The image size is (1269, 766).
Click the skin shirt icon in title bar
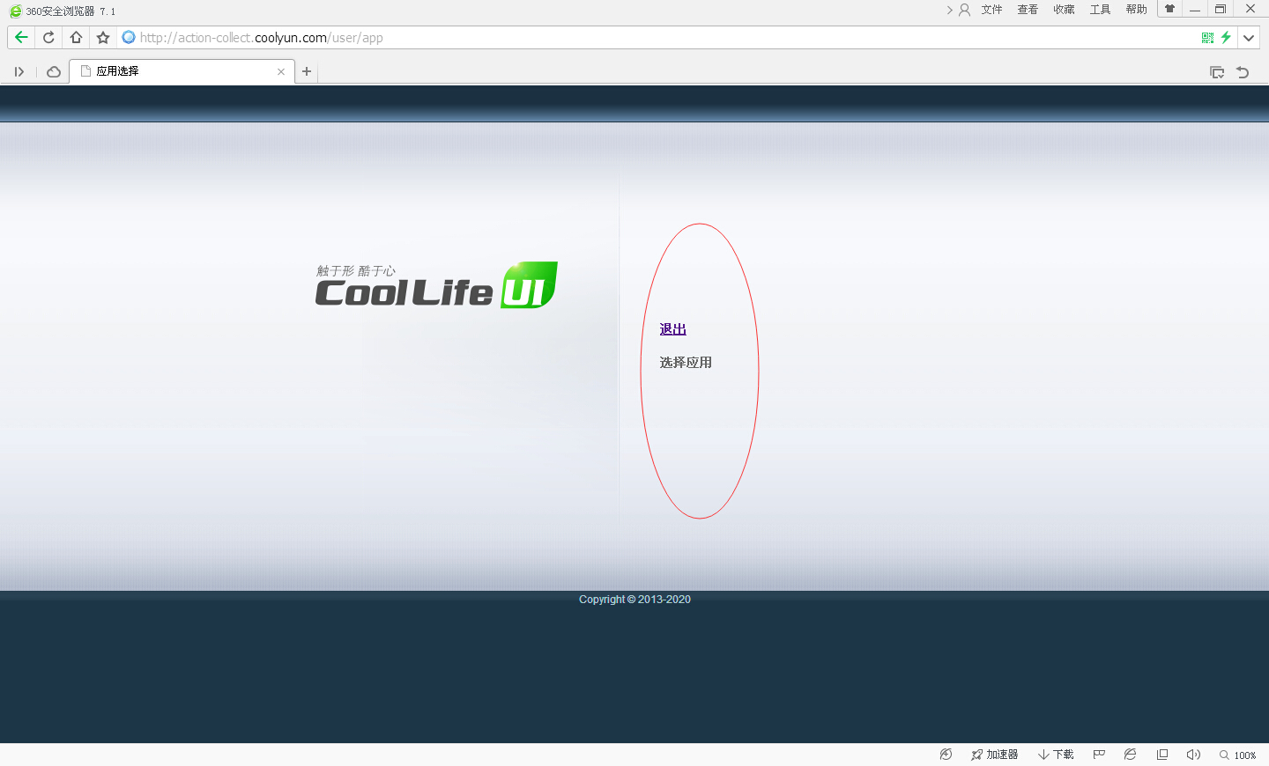point(1169,9)
